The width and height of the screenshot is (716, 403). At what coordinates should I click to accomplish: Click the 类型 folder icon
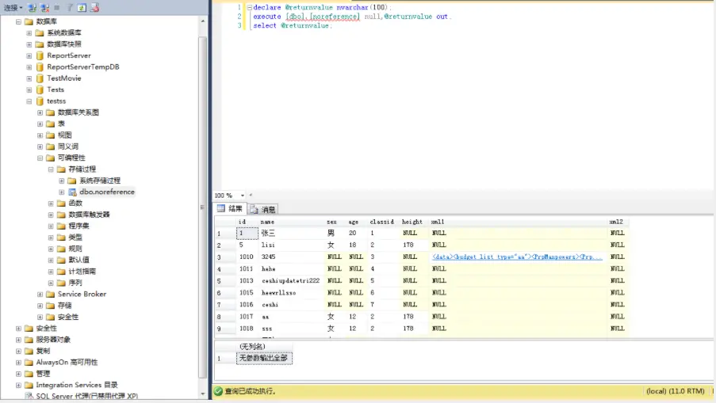61,238
